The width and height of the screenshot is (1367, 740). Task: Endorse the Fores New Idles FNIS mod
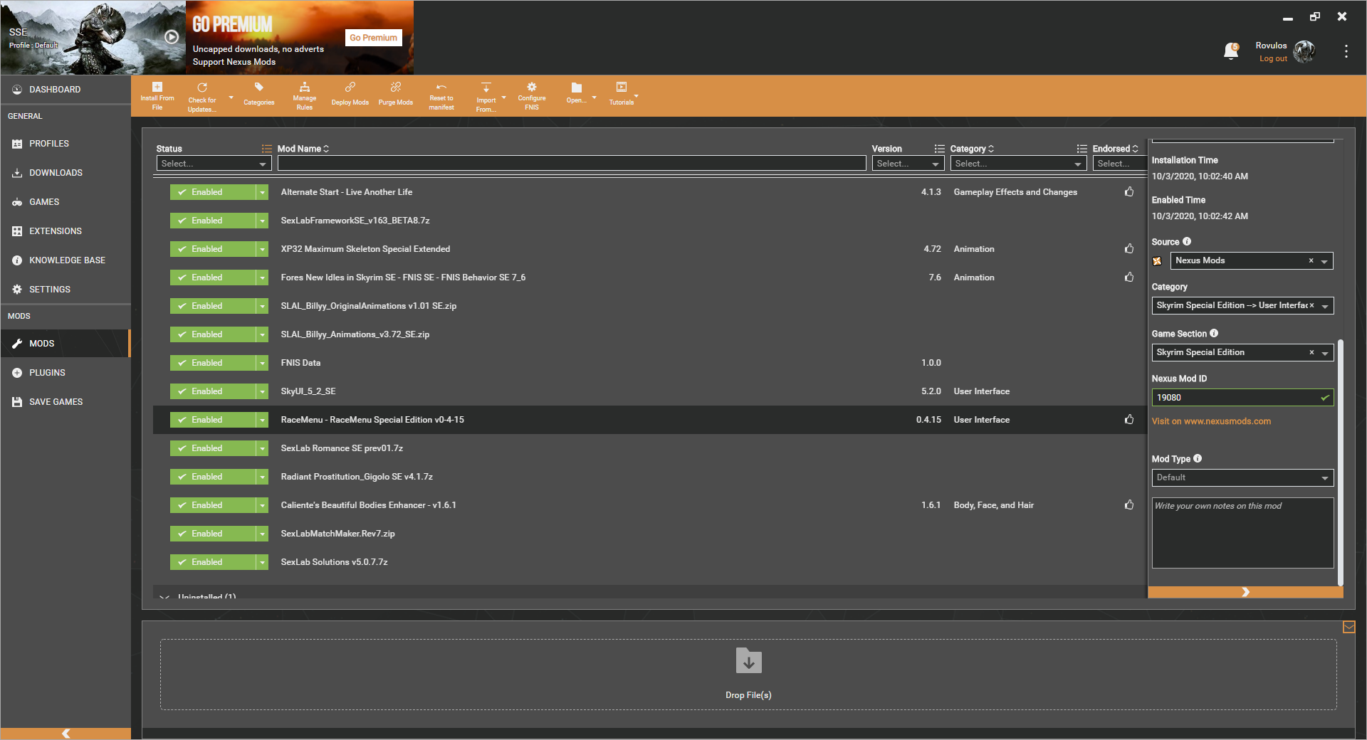(1129, 277)
